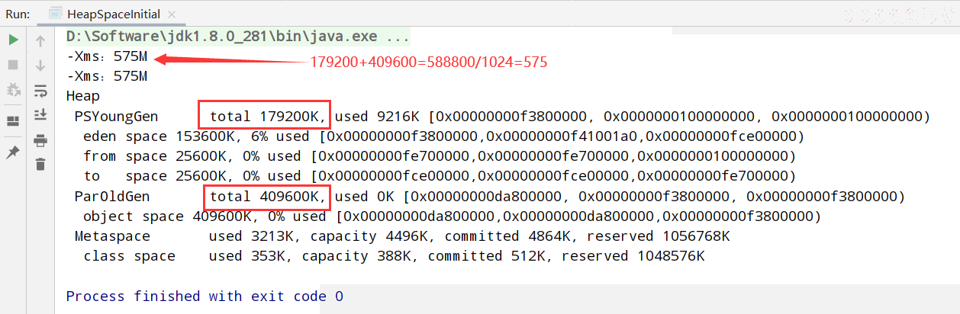Open the java.exe path link in console
960x314 pixels.
point(224,37)
